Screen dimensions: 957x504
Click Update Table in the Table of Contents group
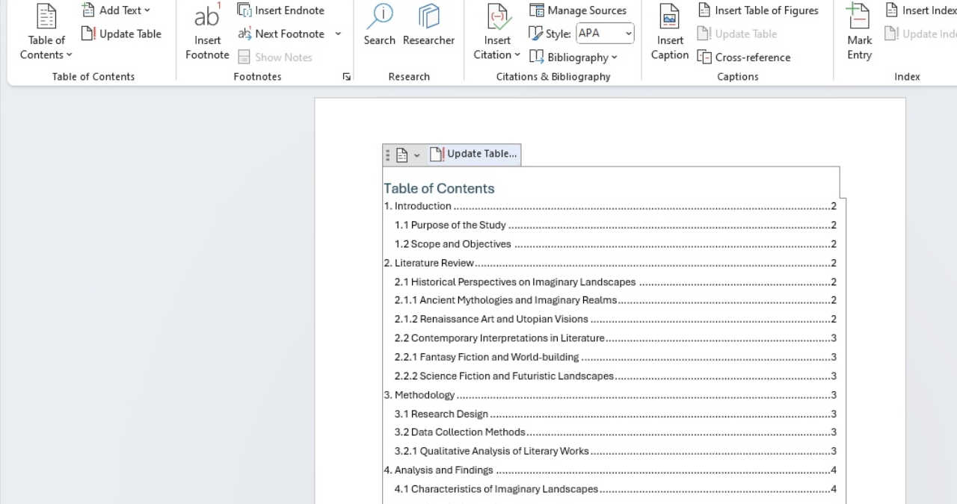click(121, 34)
